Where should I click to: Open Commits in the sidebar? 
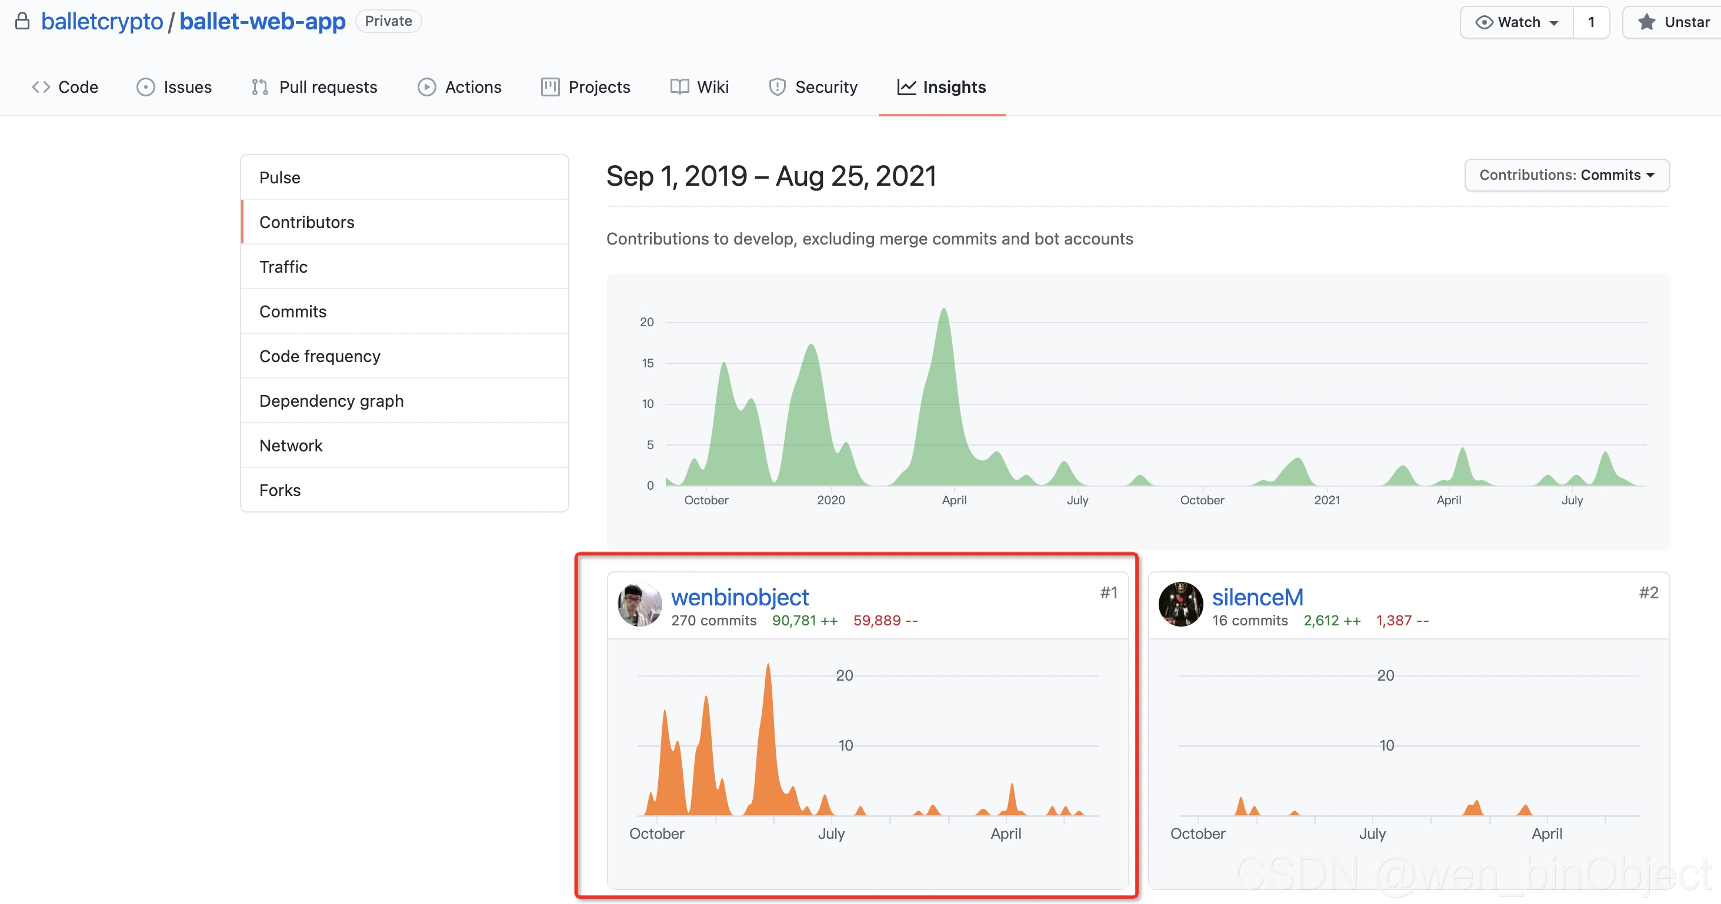[x=404, y=312]
